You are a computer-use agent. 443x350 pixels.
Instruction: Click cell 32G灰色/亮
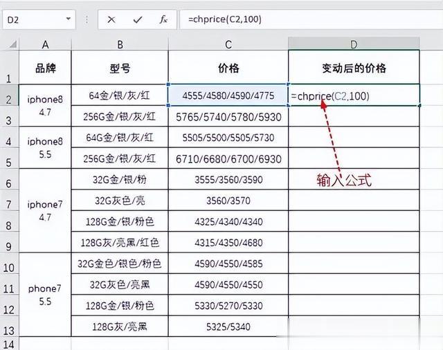click(120, 201)
